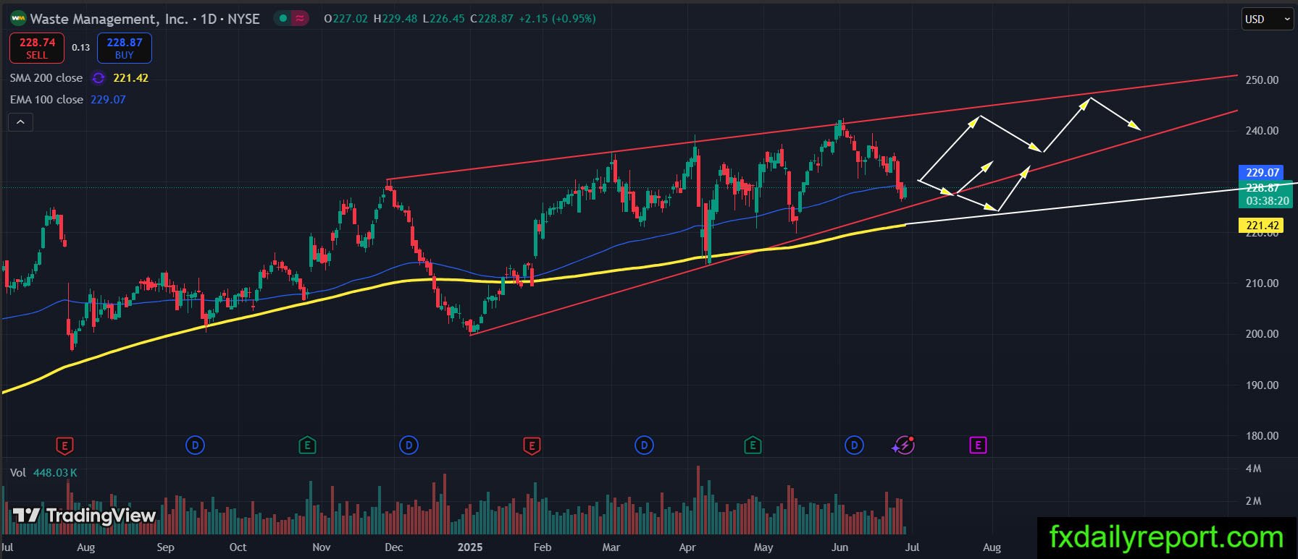1298x559 pixels.
Task: Open the dividend marker in early June
Action: pyautogui.click(x=854, y=445)
